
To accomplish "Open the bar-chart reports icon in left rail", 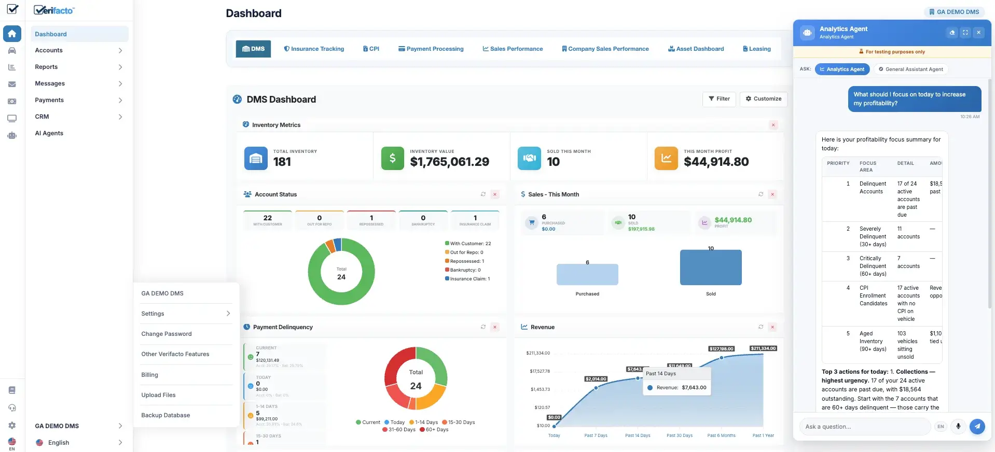I will pyautogui.click(x=12, y=67).
